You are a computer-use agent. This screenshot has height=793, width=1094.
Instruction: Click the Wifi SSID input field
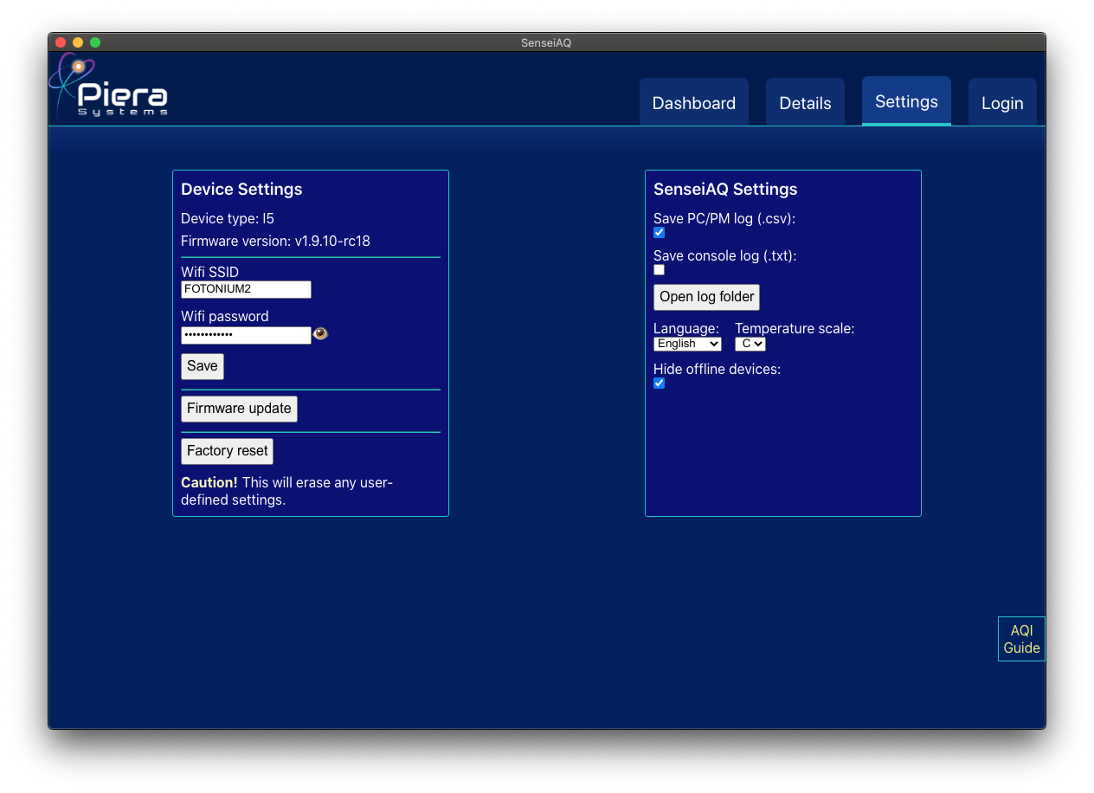coord(246,289)
